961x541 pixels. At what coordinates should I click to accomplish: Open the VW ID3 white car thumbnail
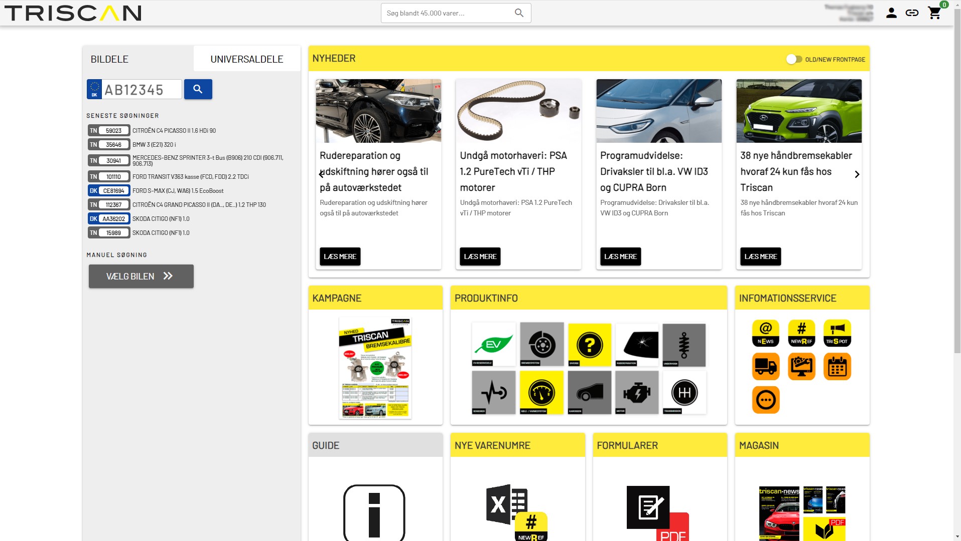coord(659,111)
